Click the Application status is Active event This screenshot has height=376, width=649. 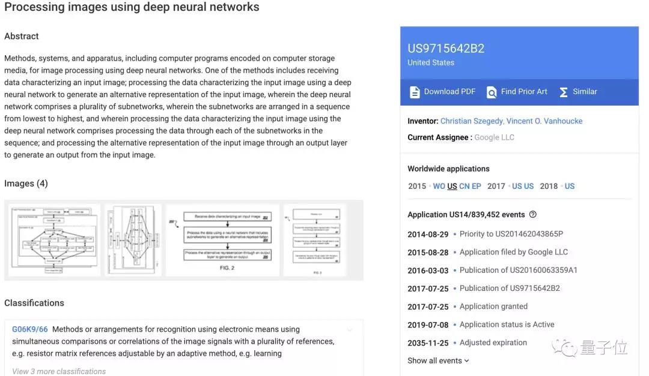[507, 325]
